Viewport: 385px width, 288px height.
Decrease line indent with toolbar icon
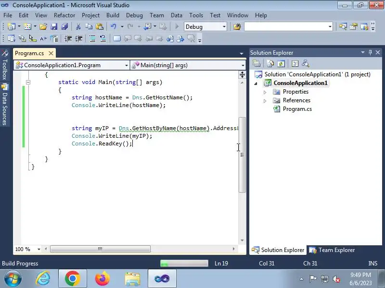68,38
